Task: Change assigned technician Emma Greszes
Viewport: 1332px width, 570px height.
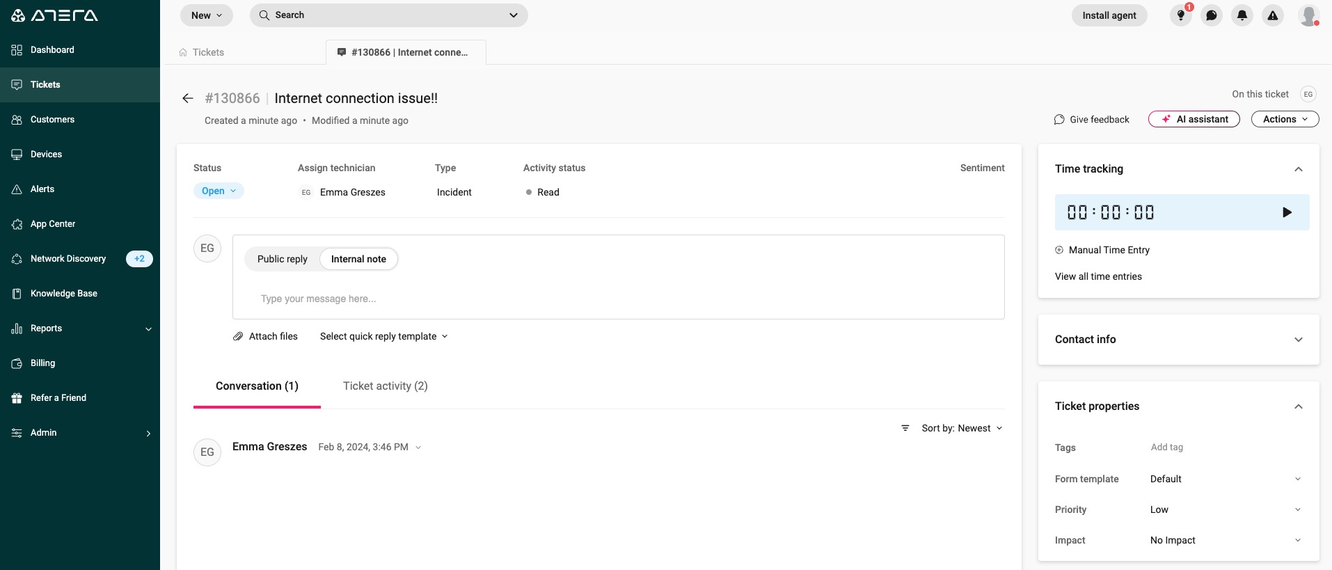Action: point(342,192)
